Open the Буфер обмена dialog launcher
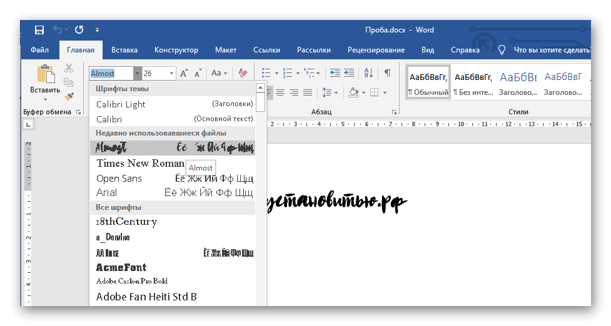This screenshot has height=326, width=611. click(79, 112)
